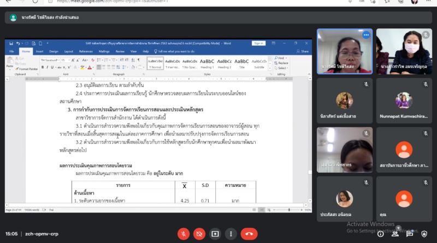Show the participants people panel

(x=394, y=234)
